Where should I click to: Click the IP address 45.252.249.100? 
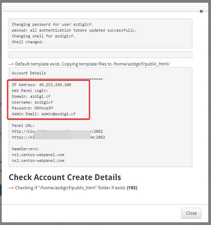coord(55,85)
